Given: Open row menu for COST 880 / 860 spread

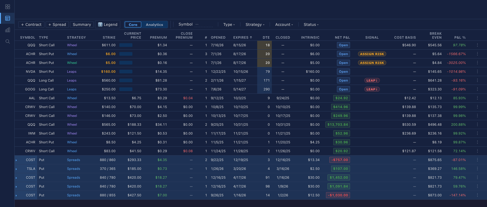Looking at the screenshot, I should coord(477,160).
